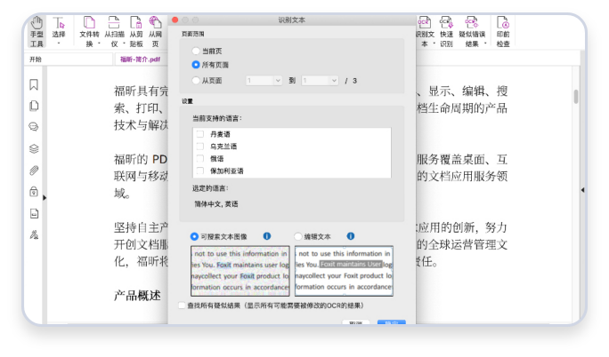Show info for 可搜索文本图像 option
Screen dimensions: 609x357
click(x=267, y=236)
